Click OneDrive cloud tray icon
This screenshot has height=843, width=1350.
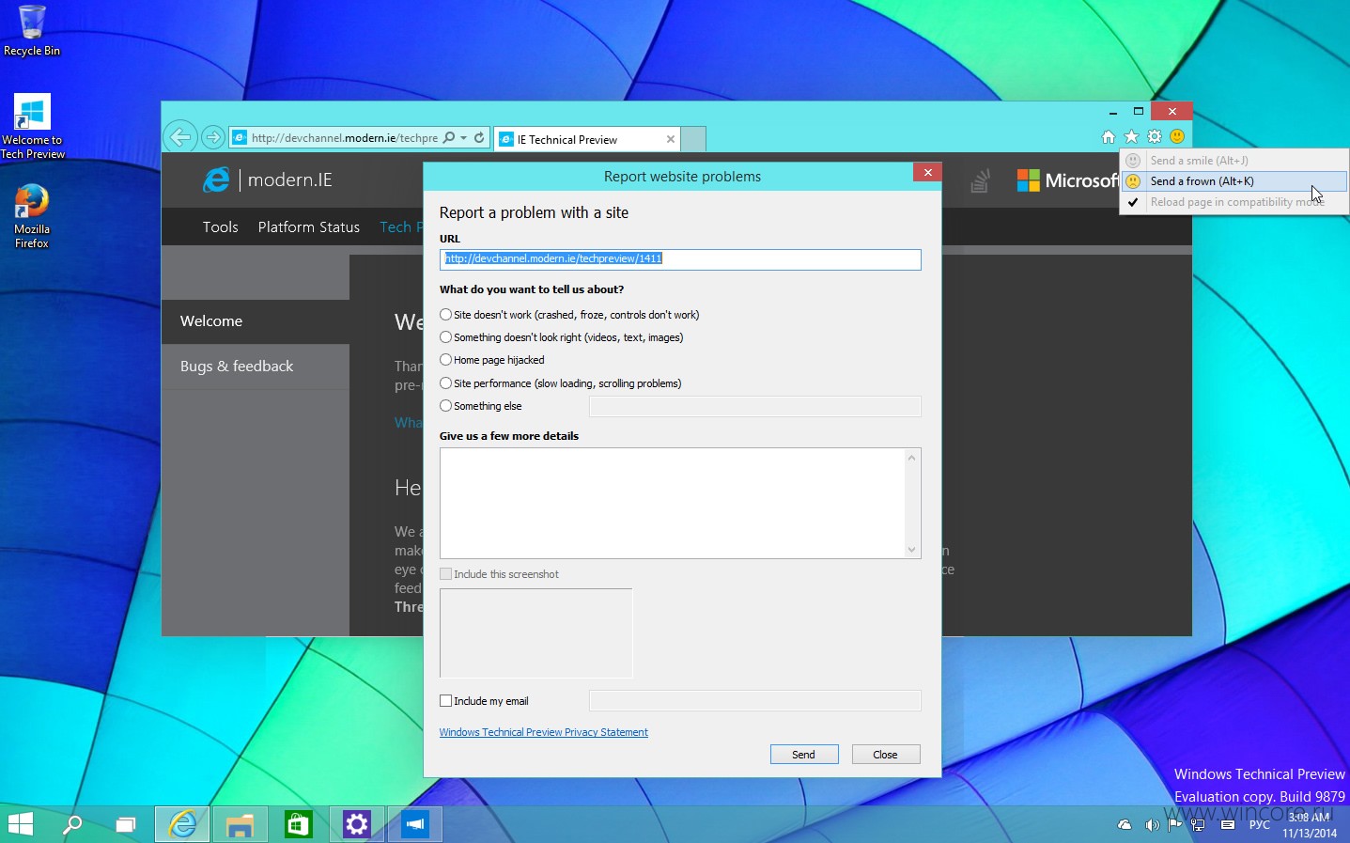tap(1125, 825)
